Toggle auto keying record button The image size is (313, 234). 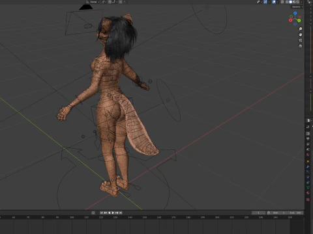93,213
